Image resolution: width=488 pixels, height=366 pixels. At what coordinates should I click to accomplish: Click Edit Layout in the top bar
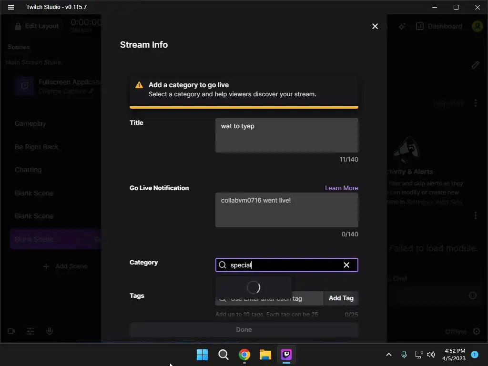pyautogui.click(x=37, y=26)
